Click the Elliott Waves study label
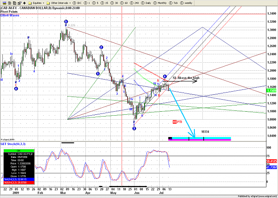Screen dimensions: 278x198 (10, 16)
